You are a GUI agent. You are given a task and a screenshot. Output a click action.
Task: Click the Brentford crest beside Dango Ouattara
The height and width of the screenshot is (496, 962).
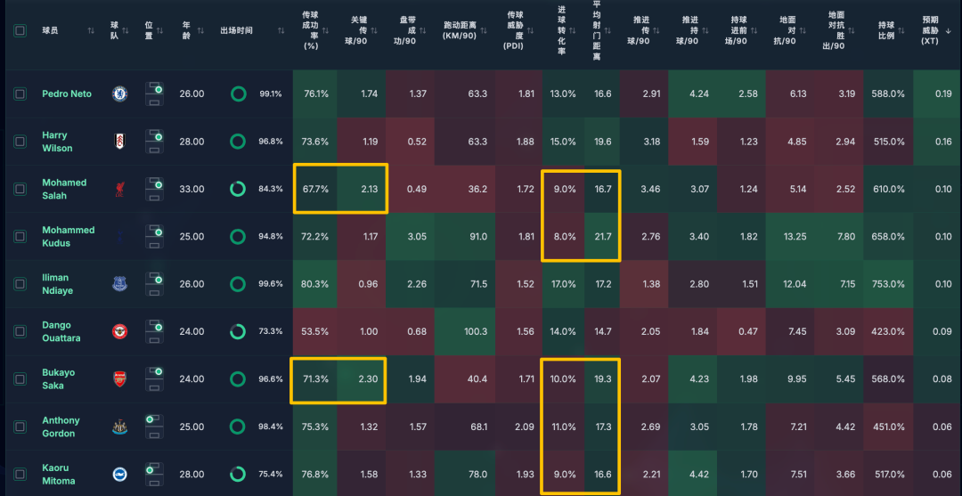[119, 331]
